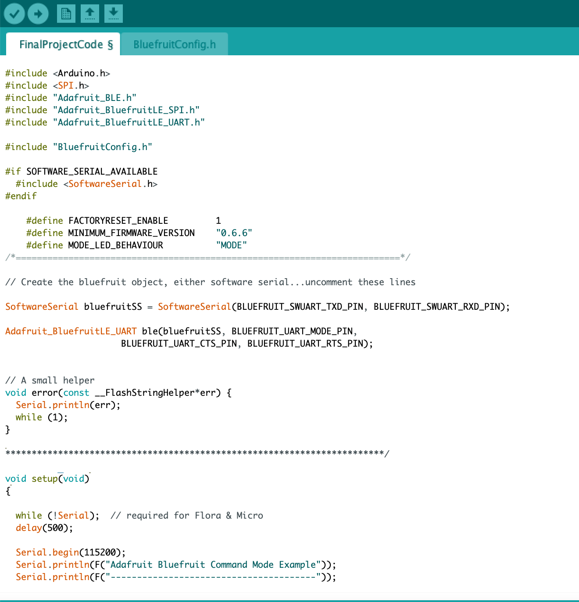Click the '#if SOFTWARE_SERIAL_AVAILABLE' line
The width and height of the screenshot is (579, 602).
82,172
